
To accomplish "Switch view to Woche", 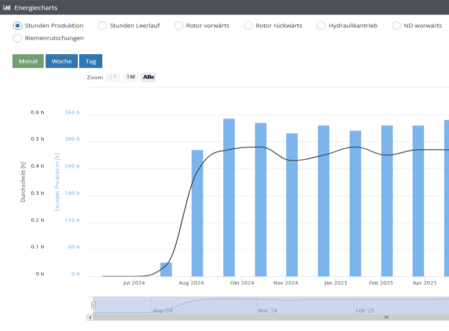I will click(x=61, y=61).
